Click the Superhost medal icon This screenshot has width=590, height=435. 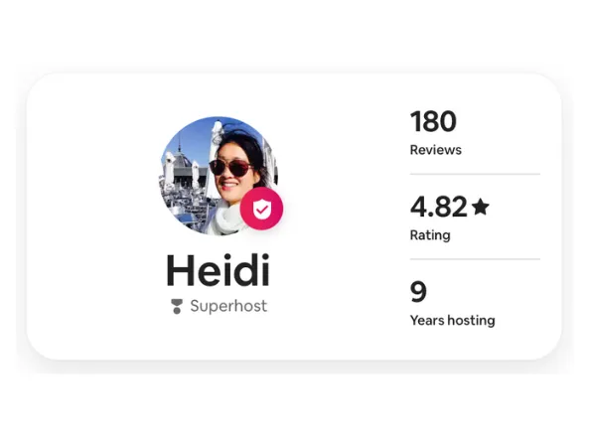click(177, 306)
